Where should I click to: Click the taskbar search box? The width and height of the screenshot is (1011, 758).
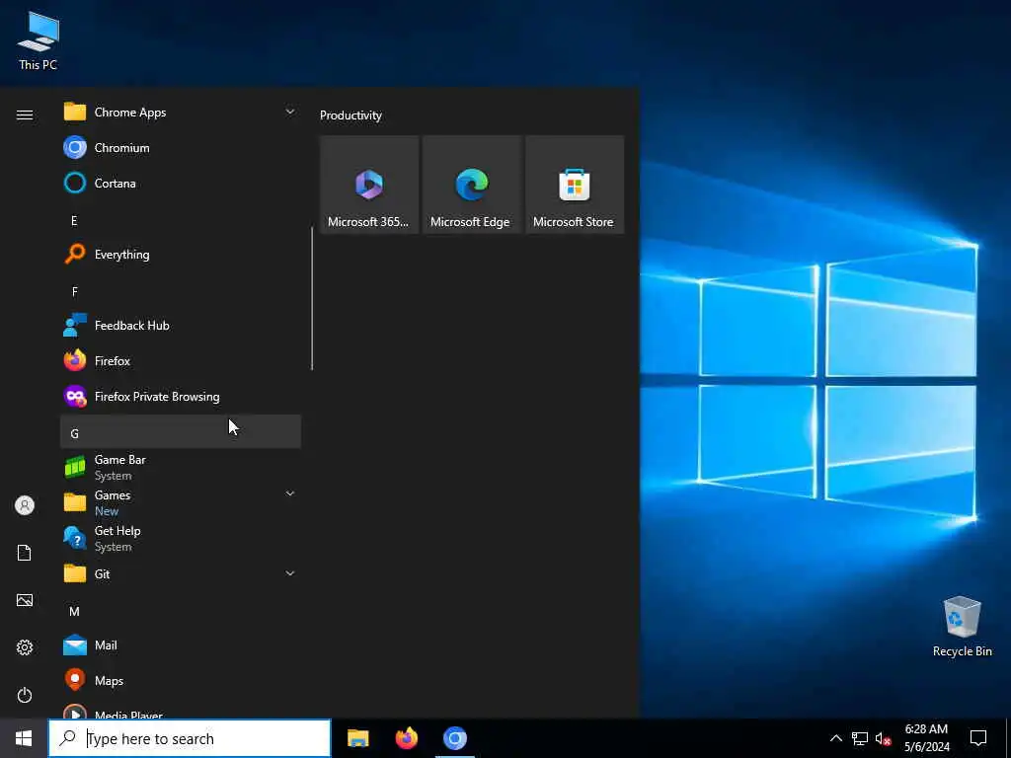point(190,738)
